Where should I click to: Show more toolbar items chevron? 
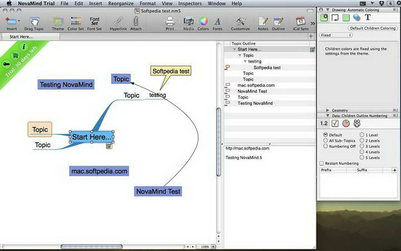click(313, 23)
